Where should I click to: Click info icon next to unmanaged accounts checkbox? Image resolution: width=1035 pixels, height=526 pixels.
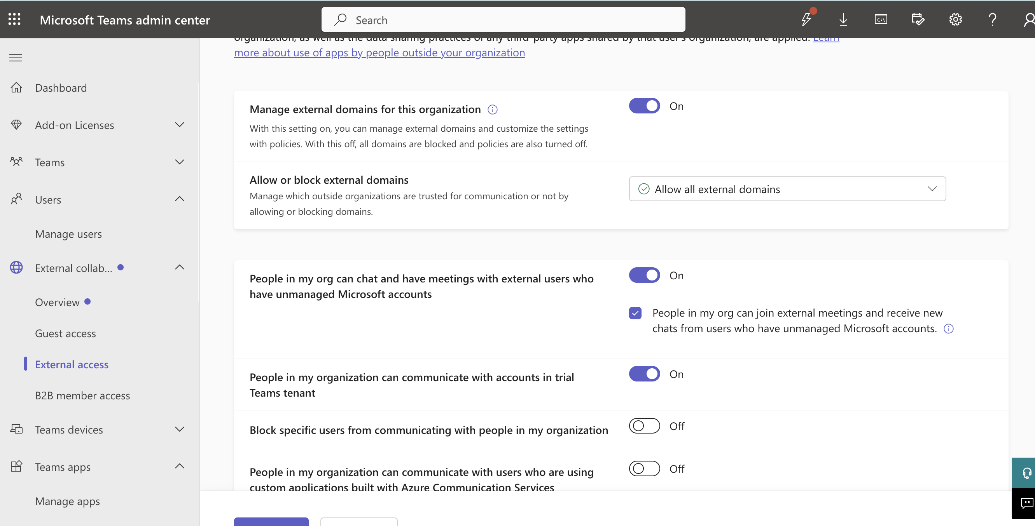click(x=949, y=329)
